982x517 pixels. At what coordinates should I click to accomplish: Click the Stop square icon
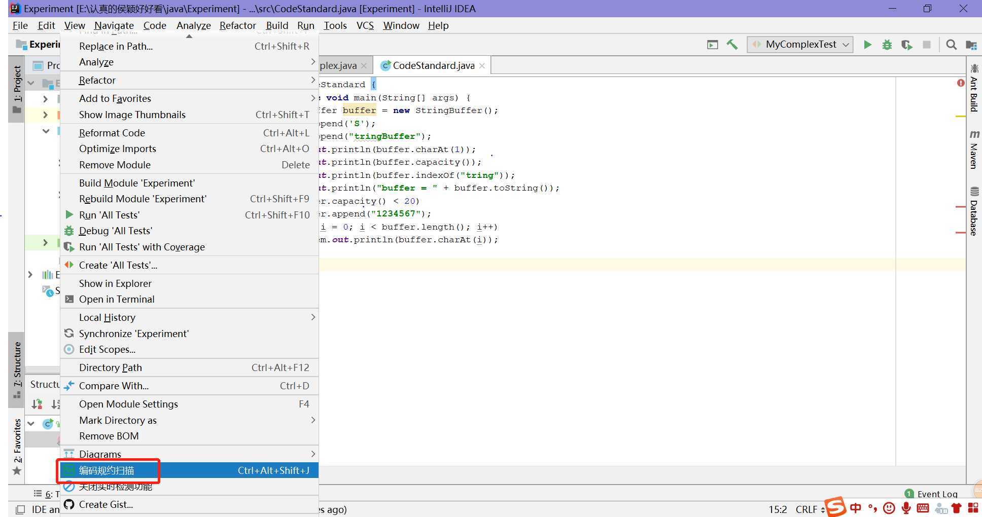927,45
